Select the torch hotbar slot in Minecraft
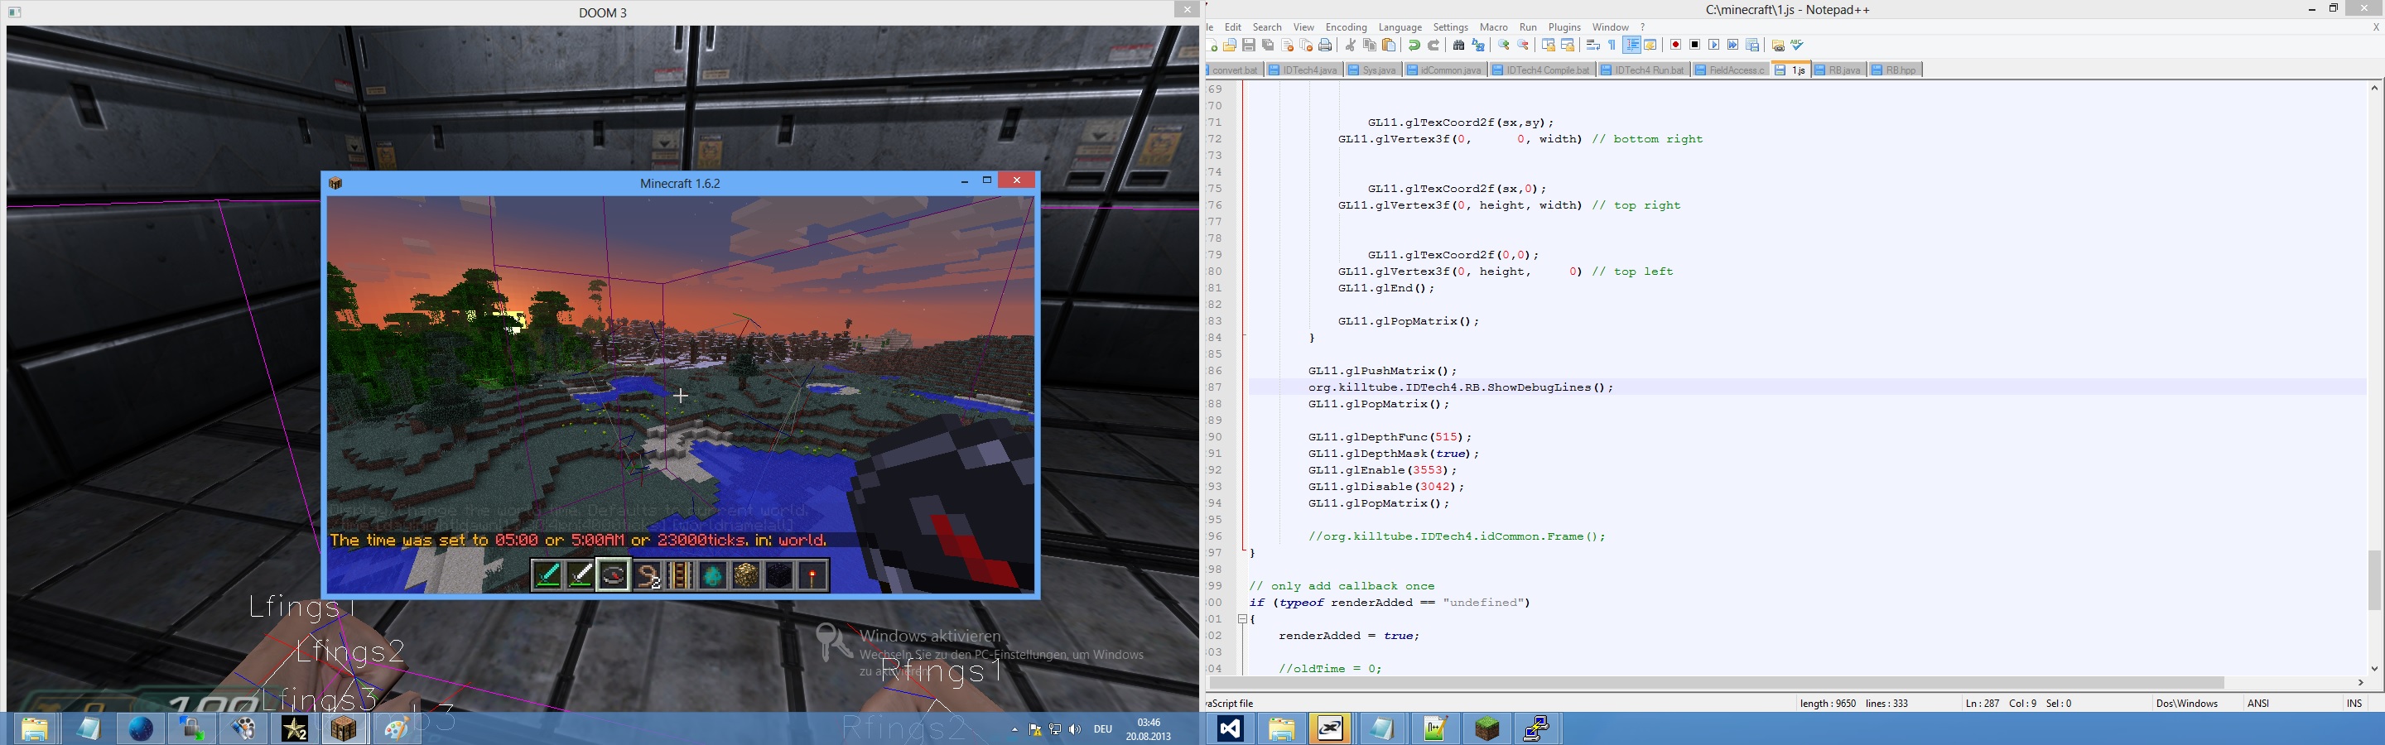2385x745 pixels. point(813,574)
